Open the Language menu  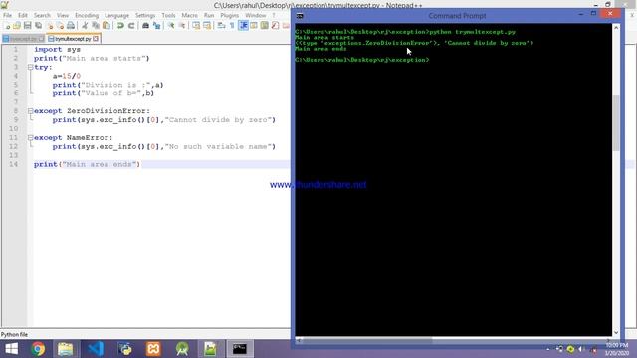tap(116, 15)
